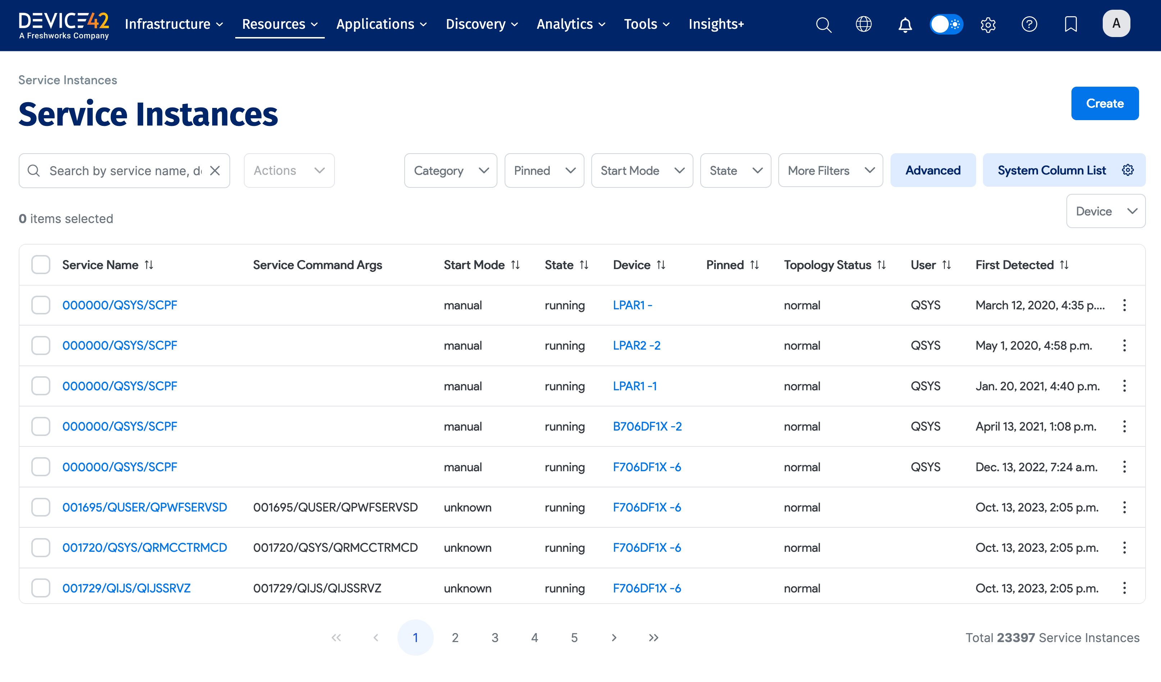Viewport: 1161px width, 682px height.
Task: Open the Category filter dropdown
Action: click(450, 170)
